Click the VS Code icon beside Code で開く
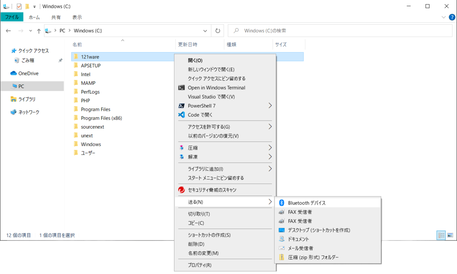 [181, 115]
